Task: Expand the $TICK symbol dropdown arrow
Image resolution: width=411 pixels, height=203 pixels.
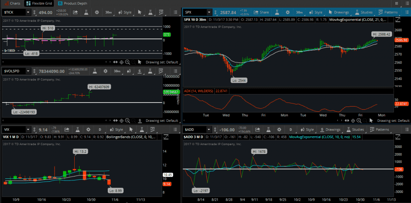Action: (x=28, y=12)
